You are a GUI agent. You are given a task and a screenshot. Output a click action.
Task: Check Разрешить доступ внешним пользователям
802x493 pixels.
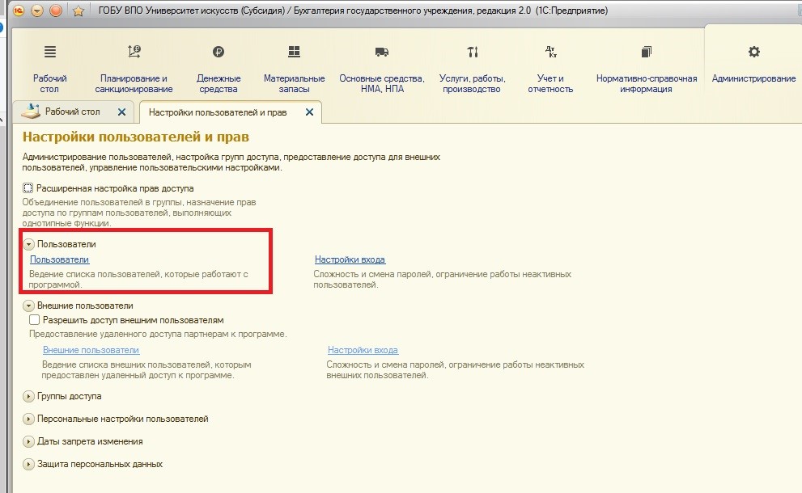pos(34,320)
